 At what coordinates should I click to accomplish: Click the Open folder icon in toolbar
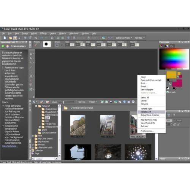click(x=11, y=38)
